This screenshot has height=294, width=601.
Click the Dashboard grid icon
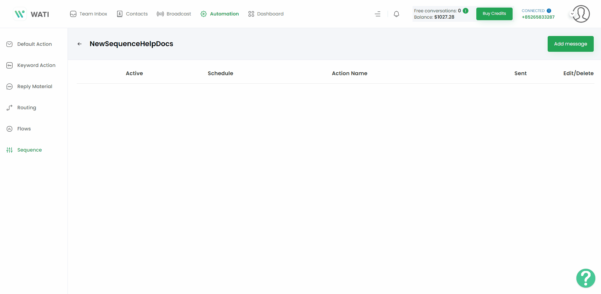click(x=251, y=14)
